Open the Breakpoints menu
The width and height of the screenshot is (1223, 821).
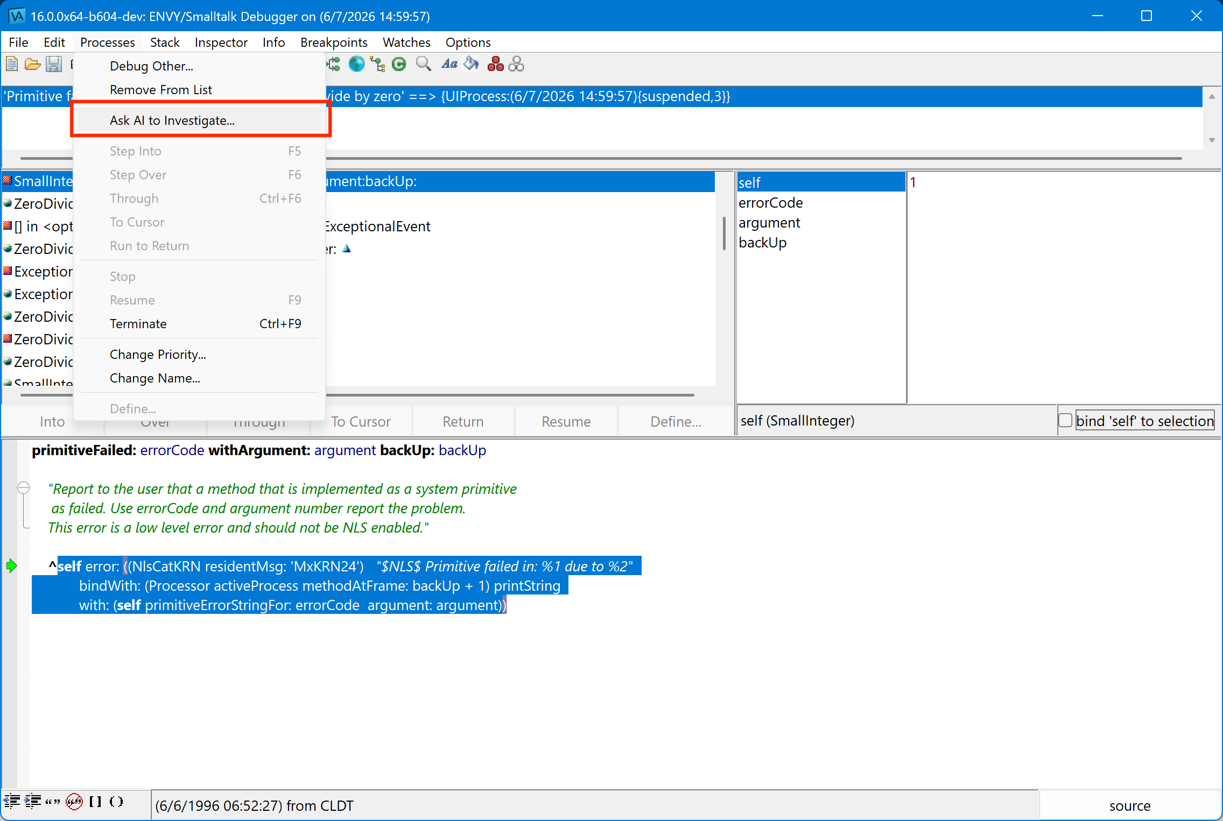pyautogui.click(x=334, y=42)
